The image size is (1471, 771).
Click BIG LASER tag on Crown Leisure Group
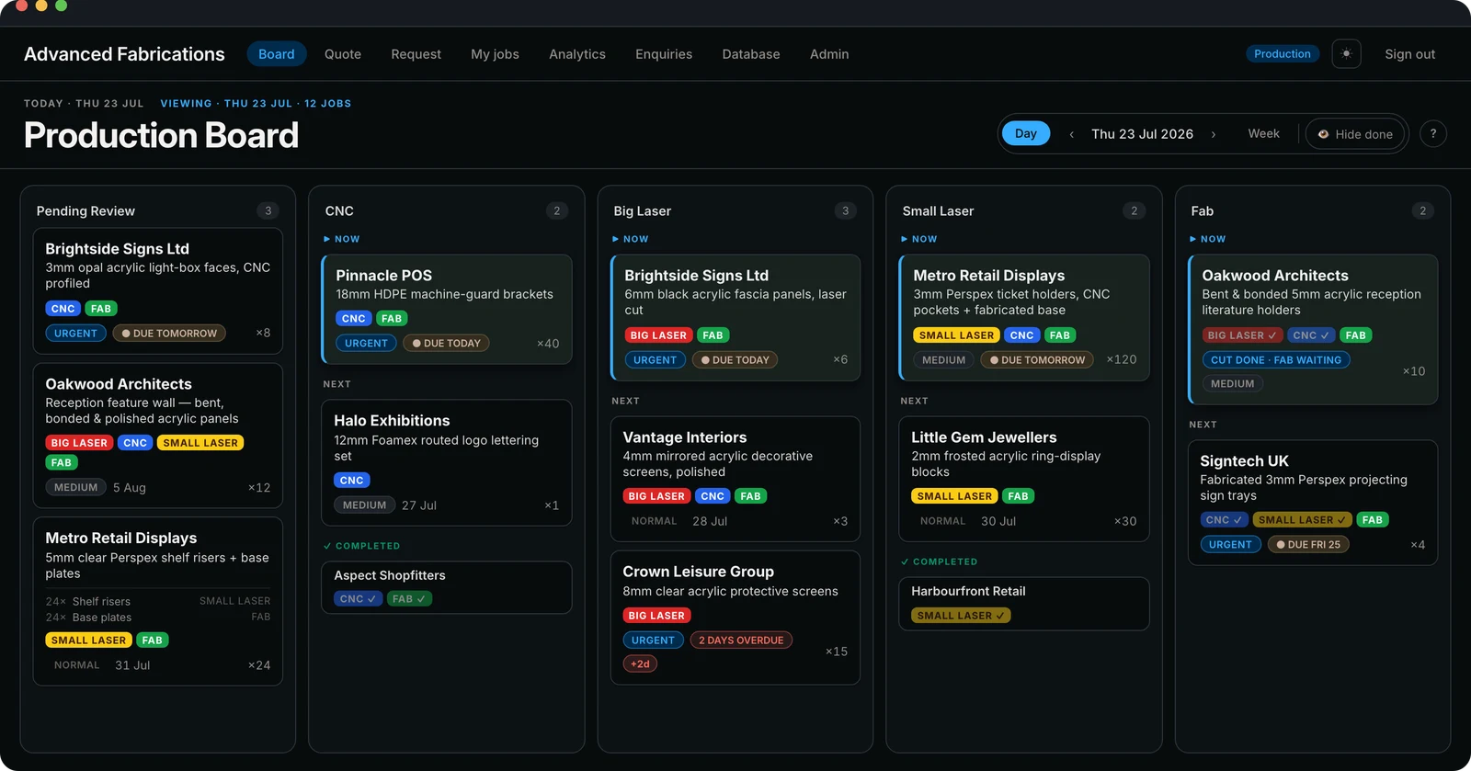(656, 616)
